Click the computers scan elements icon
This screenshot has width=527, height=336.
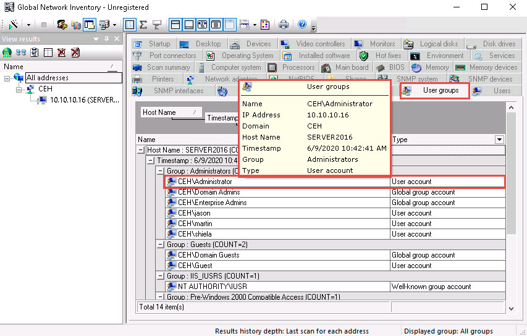(x=104, y=25)
